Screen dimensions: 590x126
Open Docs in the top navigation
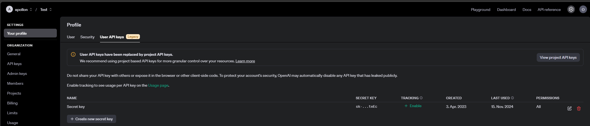[527, 10]
